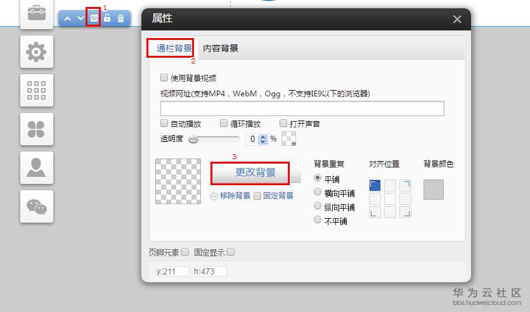Viewport: 530px width, 312px height.
Task: Click the 透明度 slider handle
Action: (193, 139)
